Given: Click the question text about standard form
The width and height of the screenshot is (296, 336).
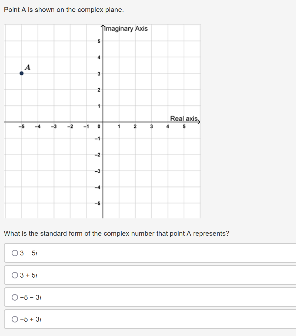Looking at the screenshot, I should [x=117, y=234].
